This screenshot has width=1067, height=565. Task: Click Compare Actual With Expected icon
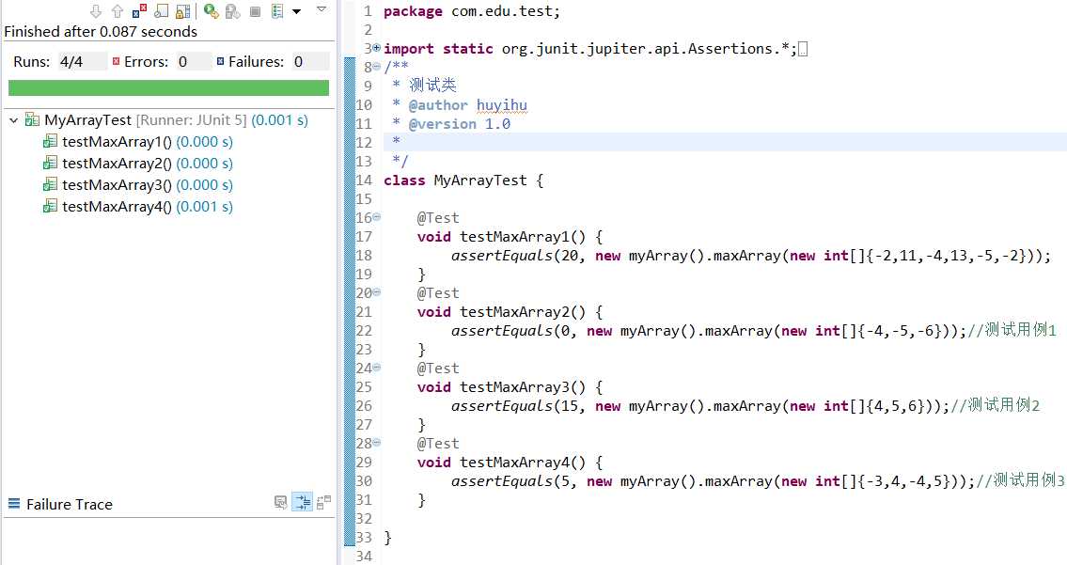click(x=324, y=502)
